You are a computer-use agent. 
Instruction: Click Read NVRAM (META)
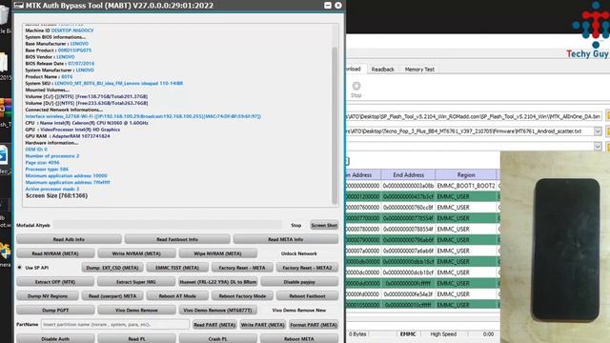point(55,253)
